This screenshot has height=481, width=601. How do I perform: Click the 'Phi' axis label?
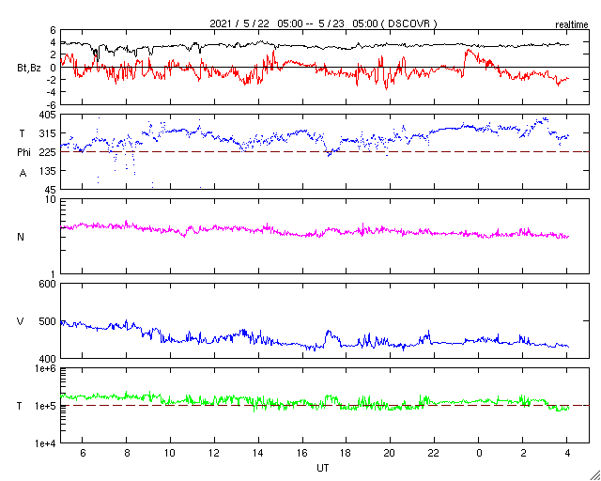(23, 153)
